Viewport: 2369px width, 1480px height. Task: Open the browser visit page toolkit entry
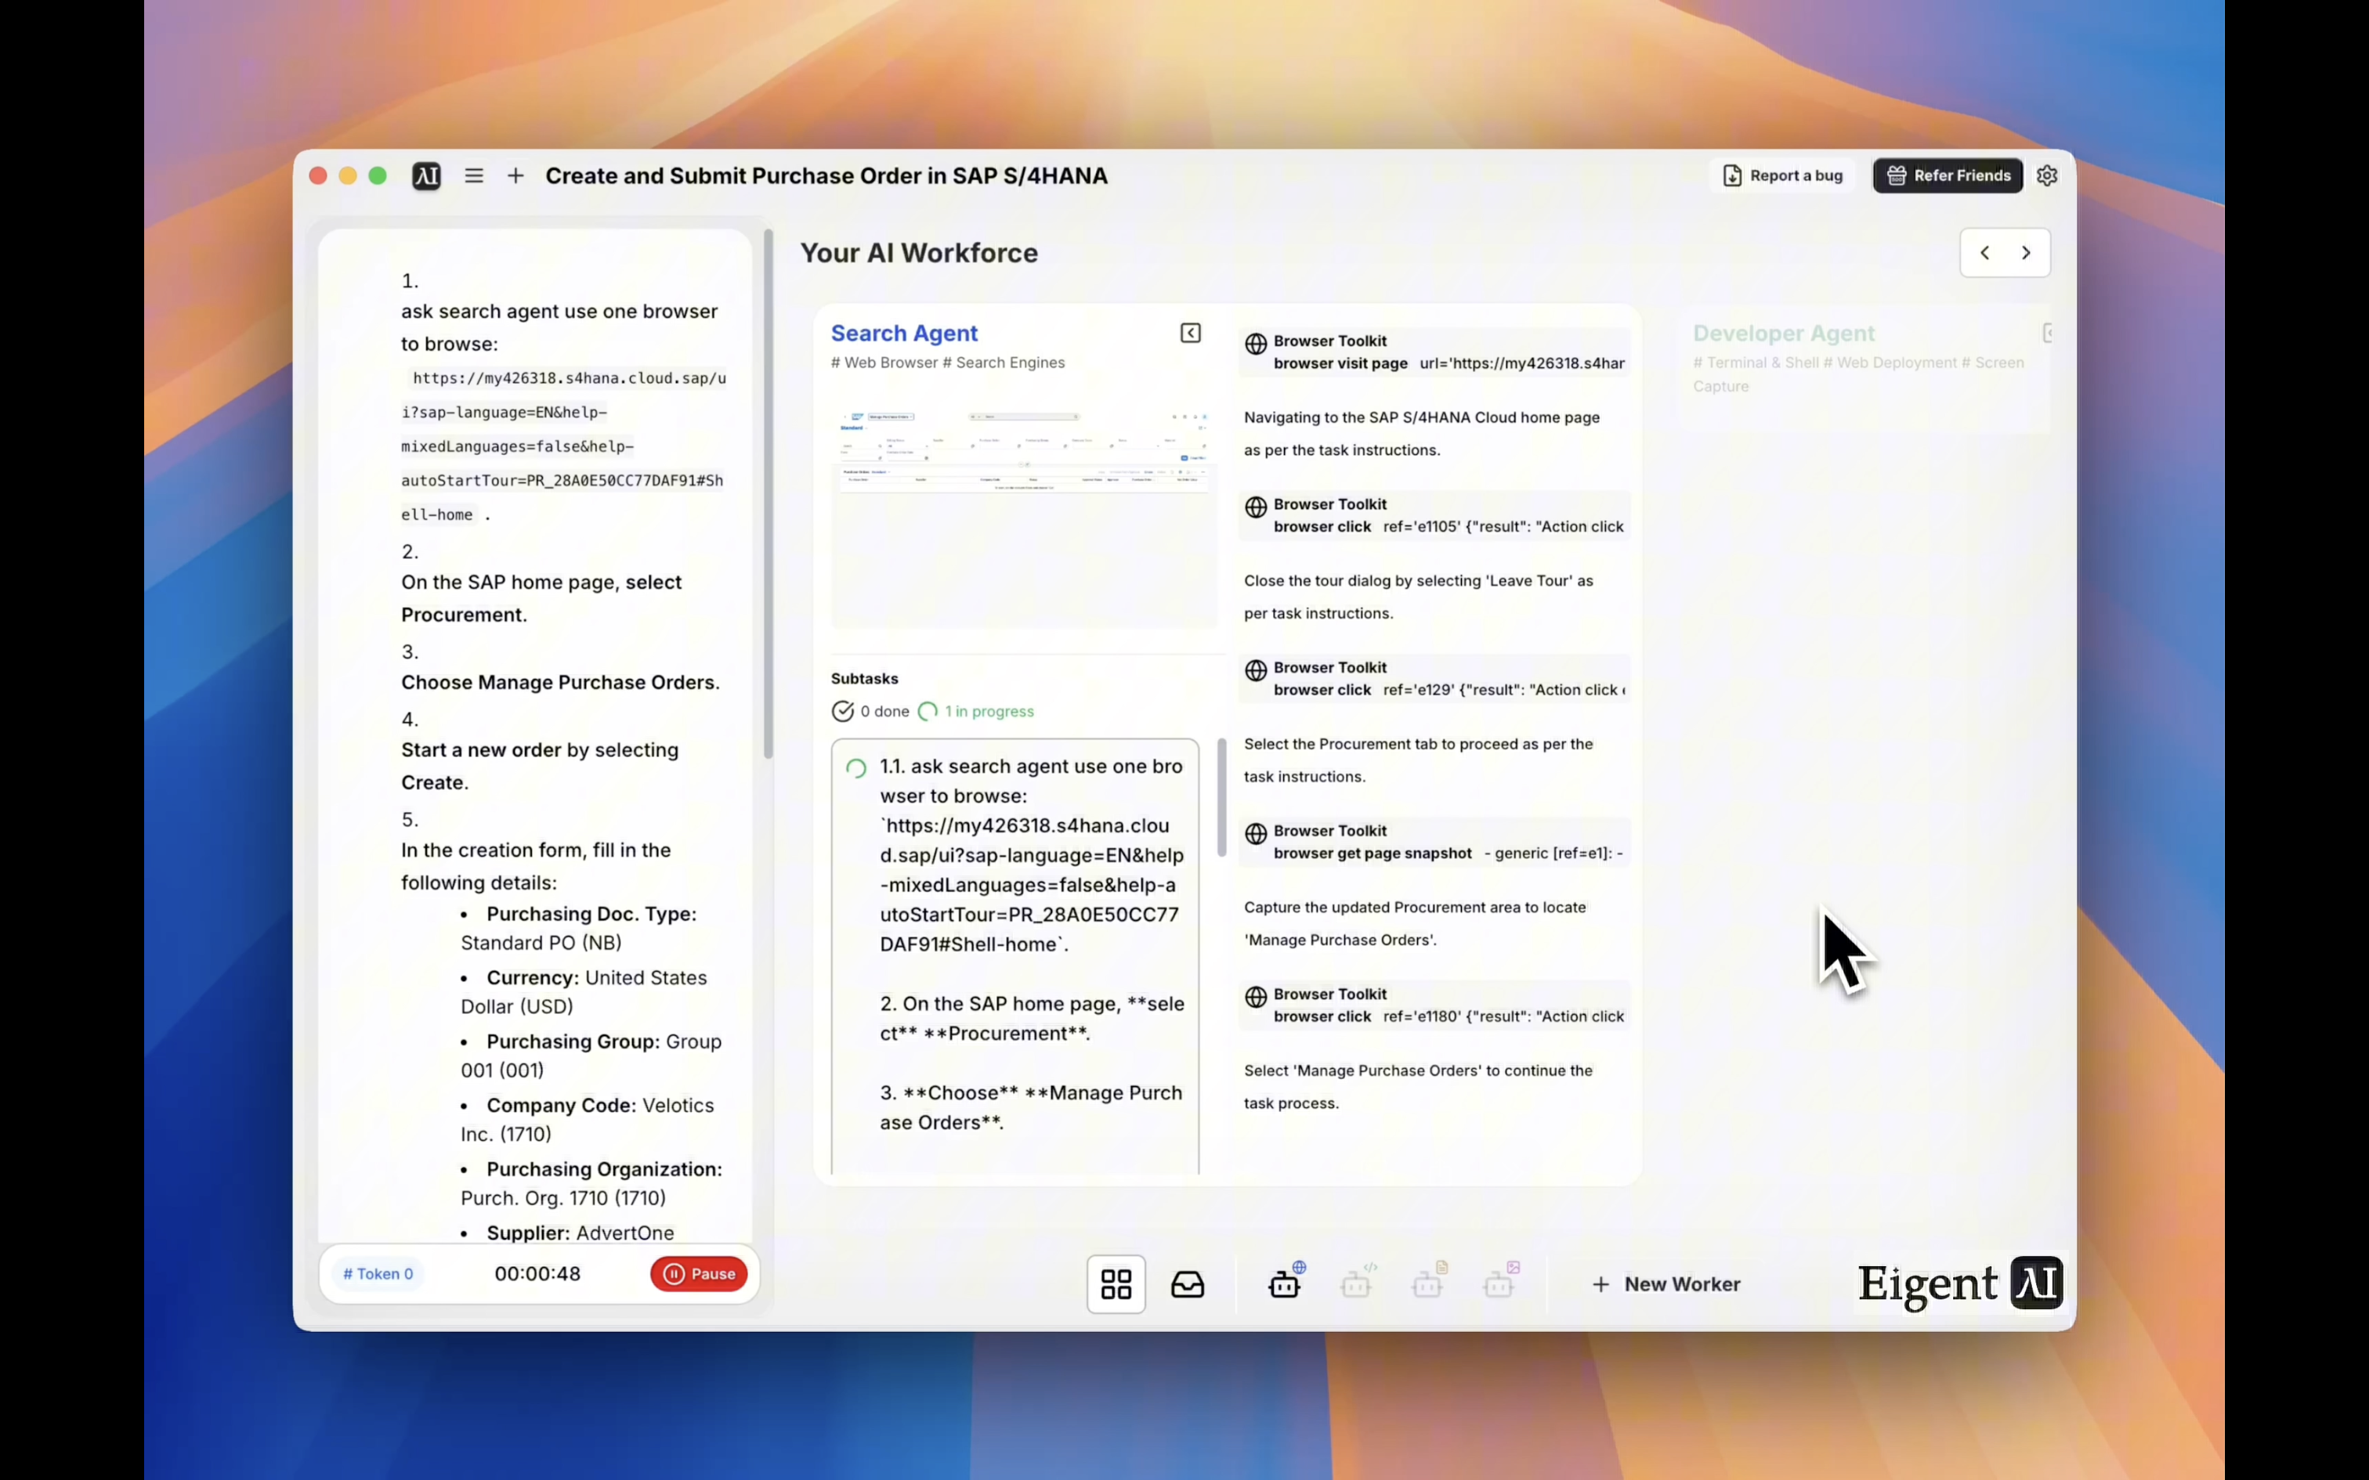(x=1435, y=352)
